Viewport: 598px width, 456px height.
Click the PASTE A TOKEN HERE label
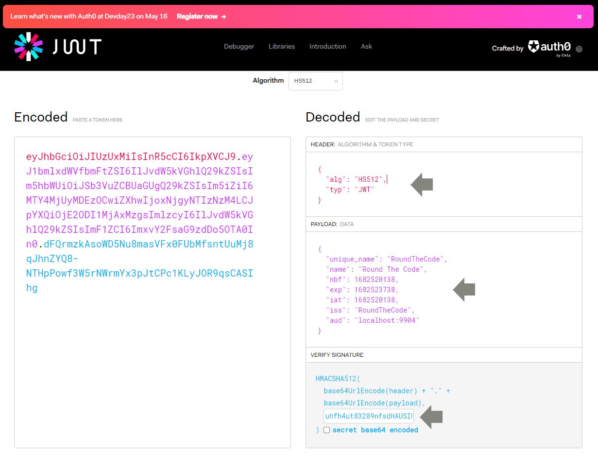coord(98,120)
